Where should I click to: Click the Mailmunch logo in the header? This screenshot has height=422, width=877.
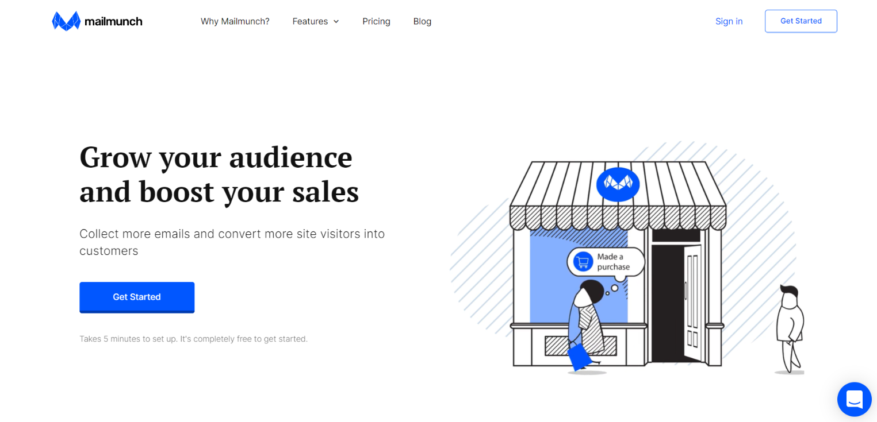tap(97, 21)
